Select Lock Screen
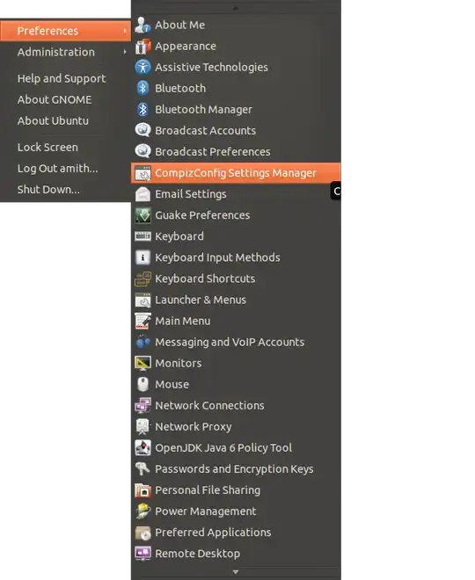This screenshot has height=580, width=475. (47, 148)
